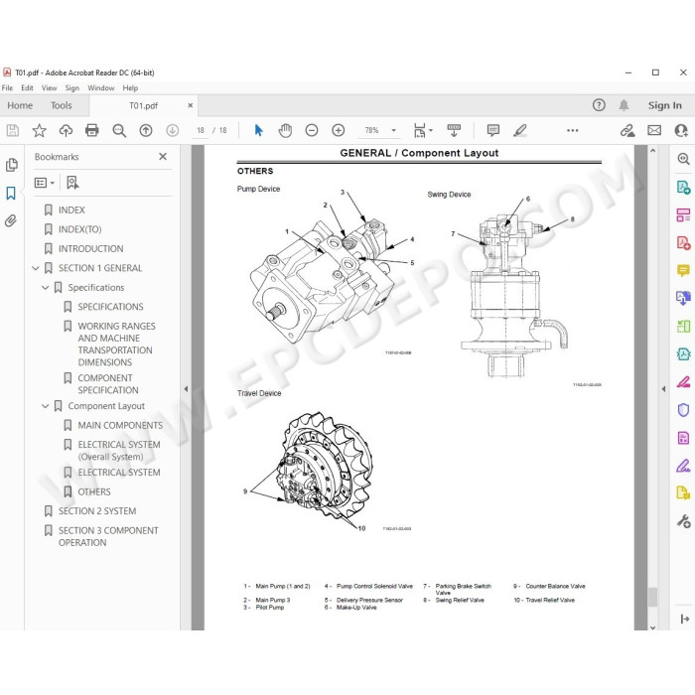Enable the Selection arrow tool
This screenshot has height=695, width=695.
[x=258, y=130]
